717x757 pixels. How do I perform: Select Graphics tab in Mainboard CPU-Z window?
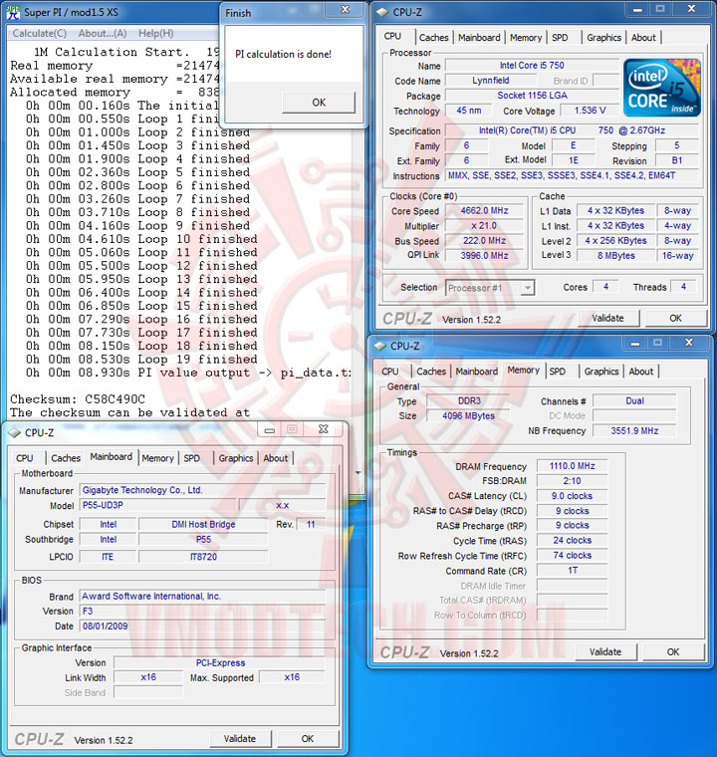click(x=236, y=458)
